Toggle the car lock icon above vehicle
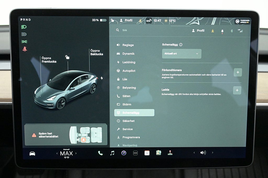The width and height of the screenshot is (268, 178). [67, 57]
